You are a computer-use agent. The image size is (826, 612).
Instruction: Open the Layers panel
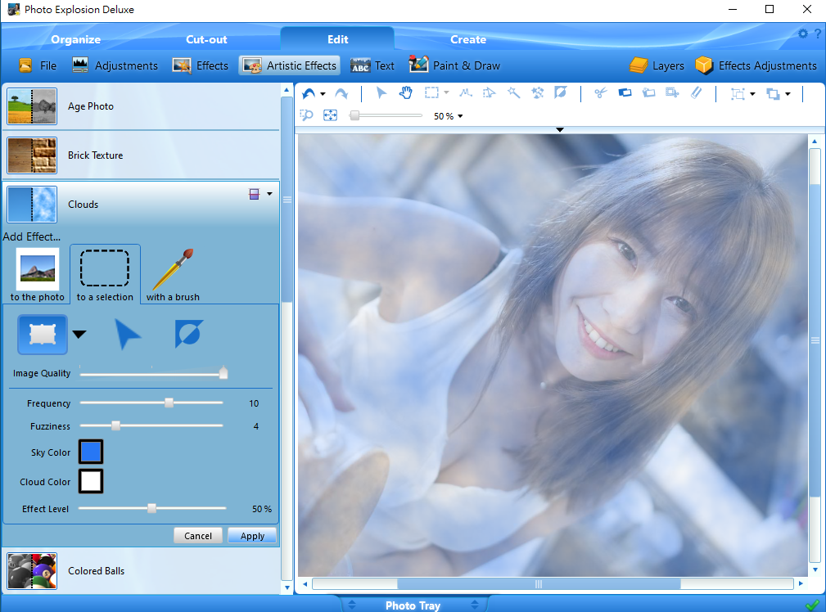click(657, 65)
